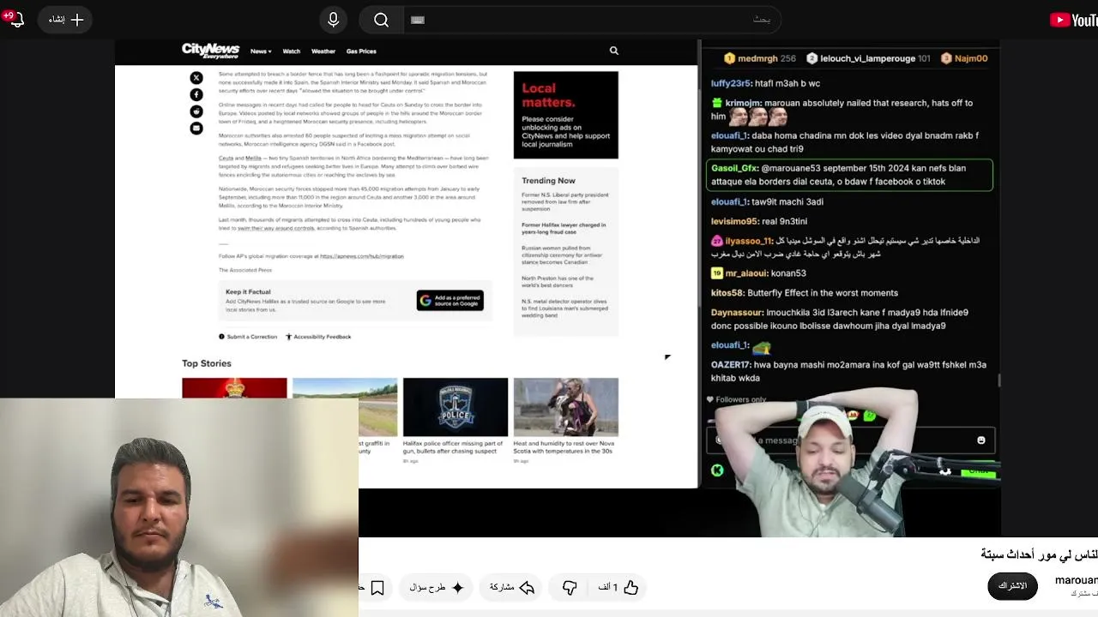Start voice search with the microphone icon

(x=334, y=20)
